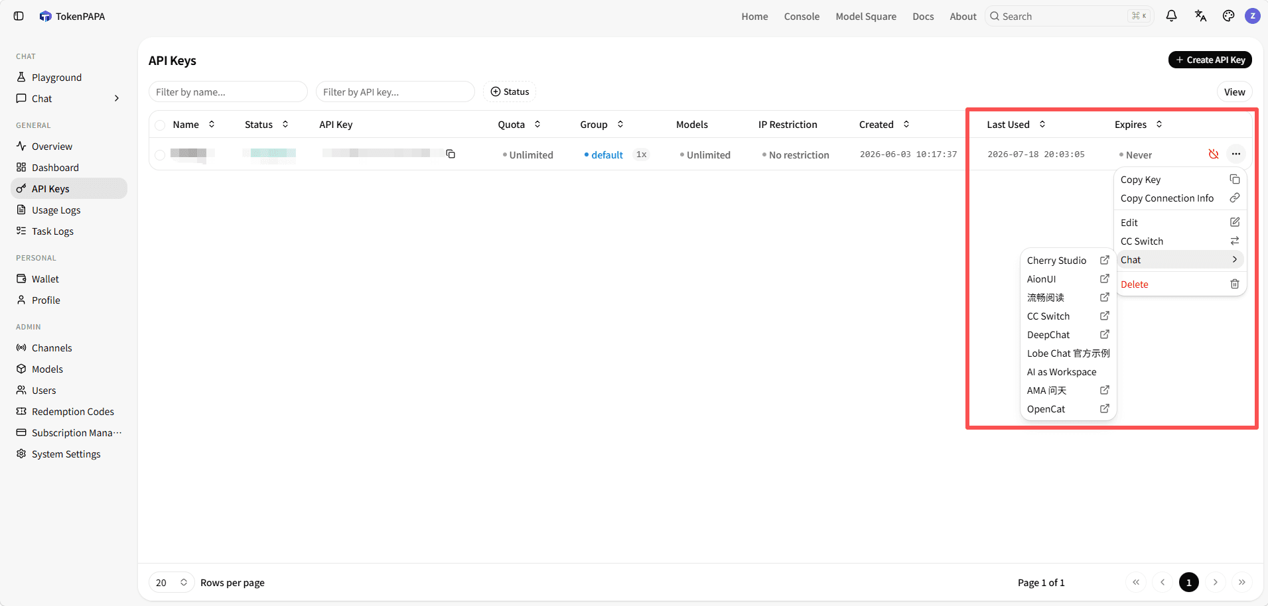Click the TokenPAPA logo
The width and height of the screenshot is (1268, 606).
45,16
